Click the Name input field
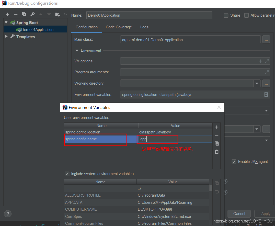275x226 pixels. point(149,15)
